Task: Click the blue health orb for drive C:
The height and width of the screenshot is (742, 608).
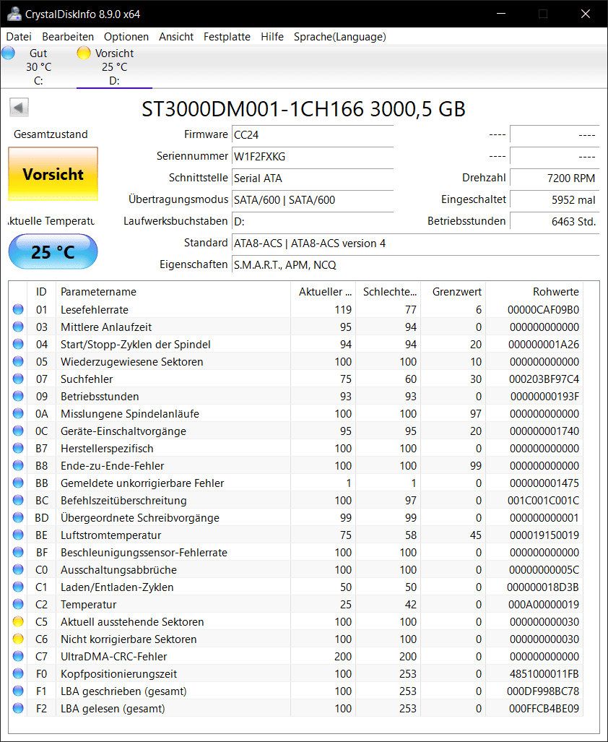Action: pyautogui.click(x=8, y=53)
